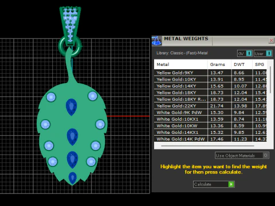Click the horizontal scrollbar below metals table

pyautogui.click(x=207, y=146)
